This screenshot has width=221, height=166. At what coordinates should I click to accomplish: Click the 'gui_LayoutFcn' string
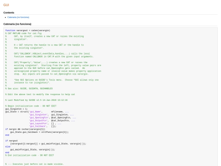pos(38,123)
